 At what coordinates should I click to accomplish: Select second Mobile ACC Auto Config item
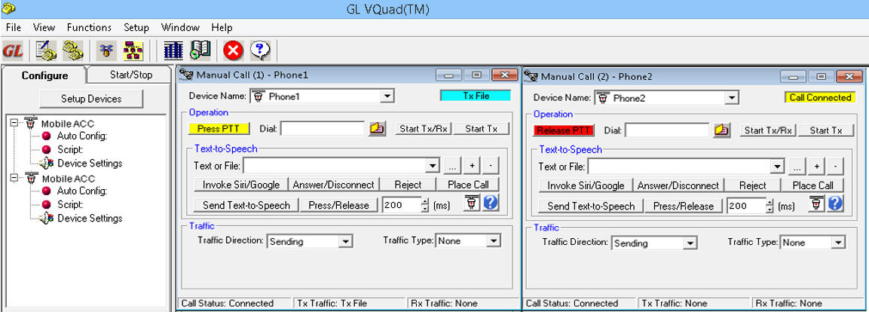point(81,191)
